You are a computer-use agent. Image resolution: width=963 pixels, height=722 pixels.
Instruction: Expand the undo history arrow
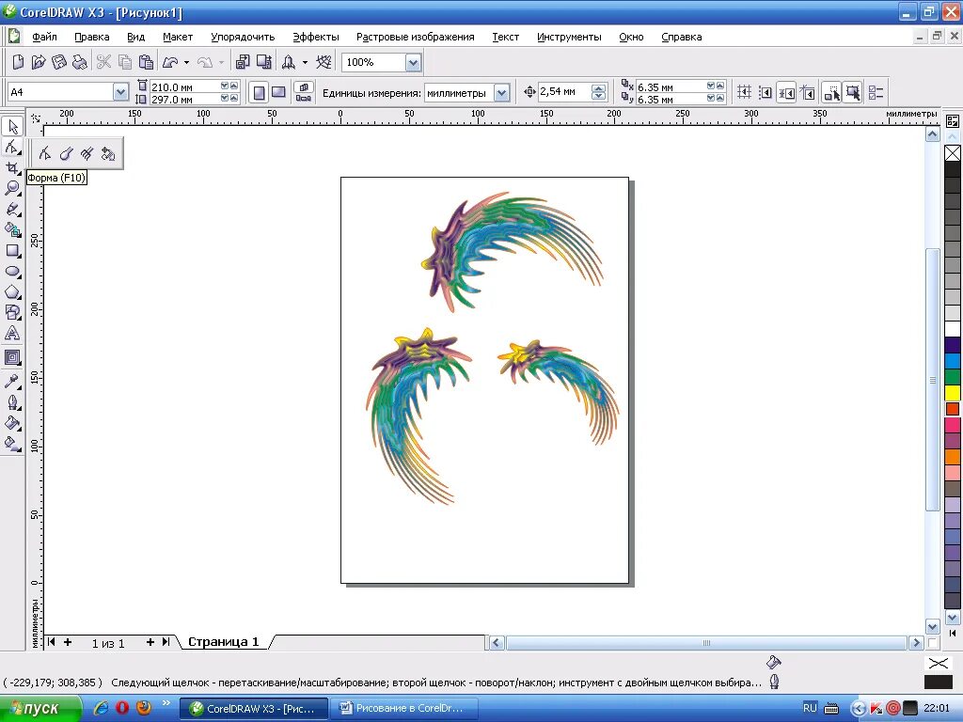pos(187,62)
